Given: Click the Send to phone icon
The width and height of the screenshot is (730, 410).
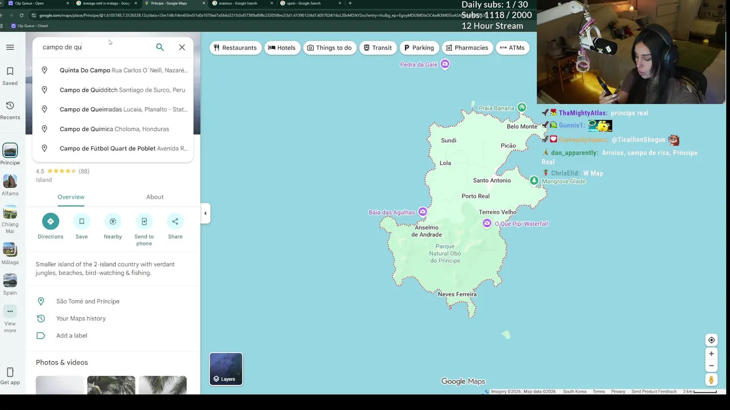Looking at the screenshot, I should (144, 221).
